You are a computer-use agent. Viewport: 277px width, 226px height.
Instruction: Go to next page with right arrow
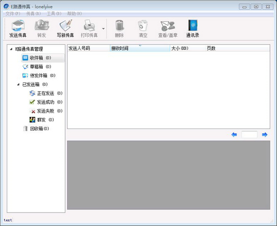(x=265, y=135)
